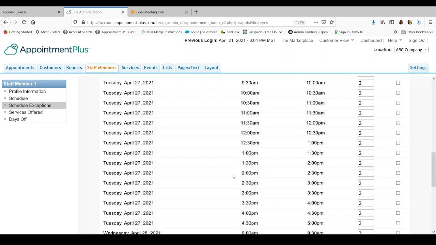Go back with browser back arrow
This screenshot has height=245, width=436.
(x=5, y=22)
